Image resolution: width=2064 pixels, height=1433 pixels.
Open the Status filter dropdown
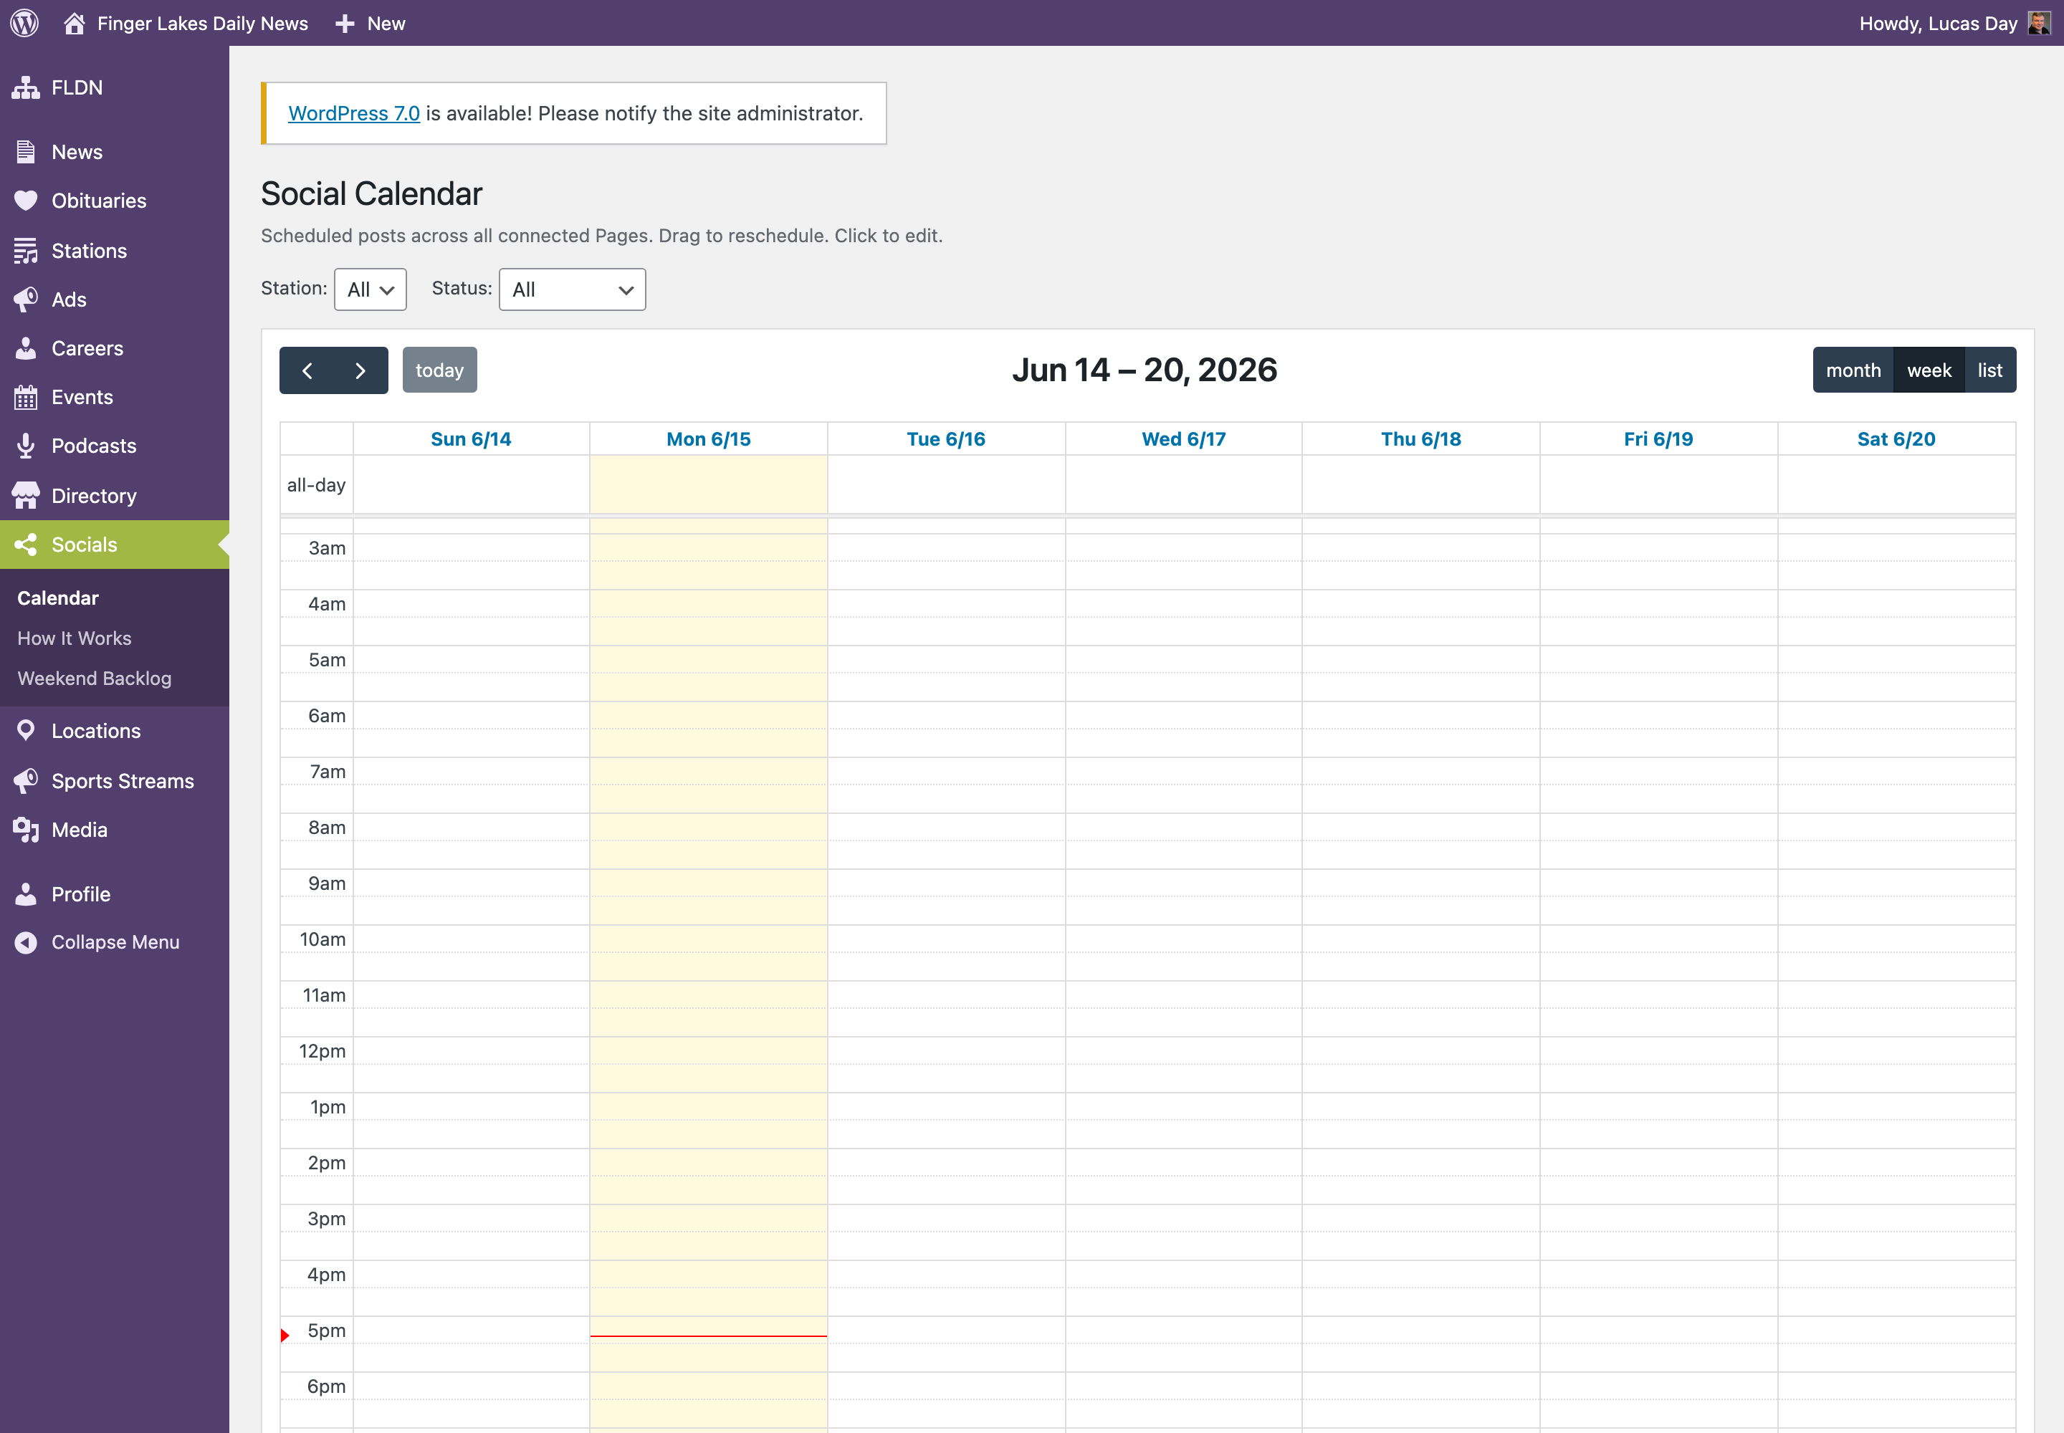pyautogui.click(x=572, y=289)
